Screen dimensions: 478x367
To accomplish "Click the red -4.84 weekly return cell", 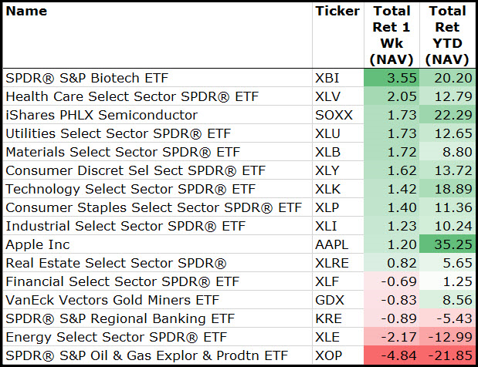I will (x=392, y=355).
